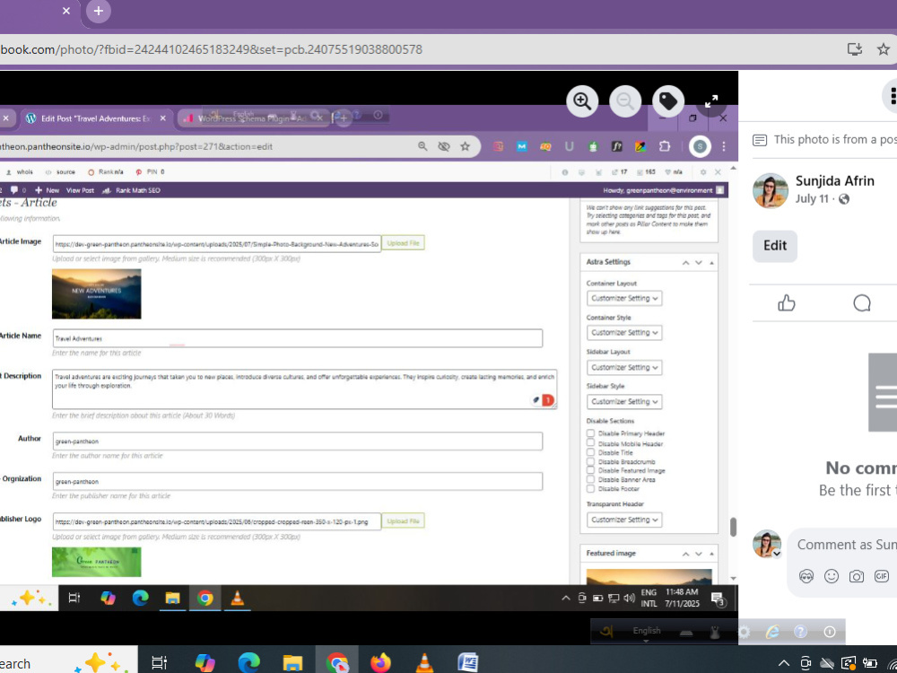Open the Avro English language dropdown
The image size is (897, 673).
[647, 632]
